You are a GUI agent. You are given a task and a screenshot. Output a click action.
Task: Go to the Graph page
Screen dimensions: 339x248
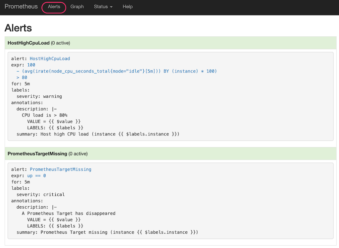click(x=77, y=7)
